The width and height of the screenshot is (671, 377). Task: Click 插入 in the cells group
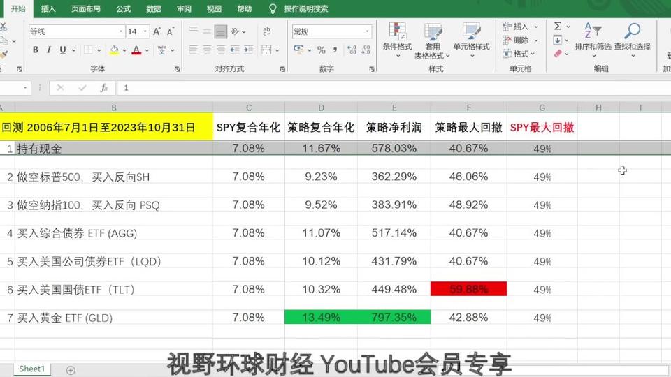click(x=520, y=27)
